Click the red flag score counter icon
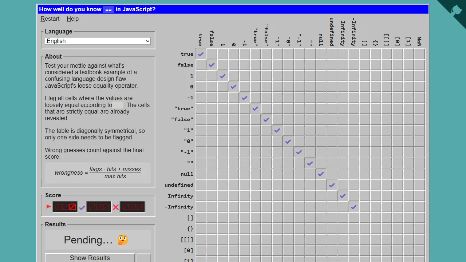Viewport: 466px width, 262px height. point(48,207)
